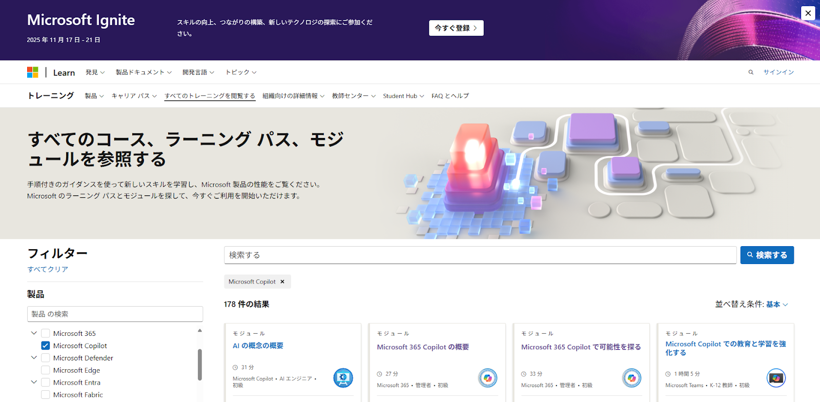The height and width of the screenshot is (402, 820).
Task: Open the 並べ替え条件 基本 sort dropdown
Action: 777,305
